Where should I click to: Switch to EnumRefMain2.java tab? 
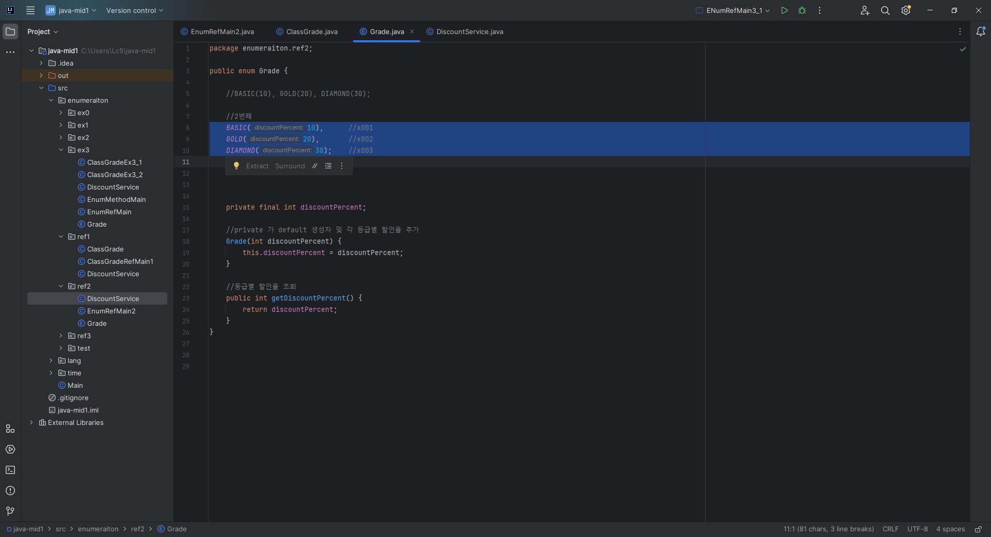pyautogui.click(x=217, y=31)
